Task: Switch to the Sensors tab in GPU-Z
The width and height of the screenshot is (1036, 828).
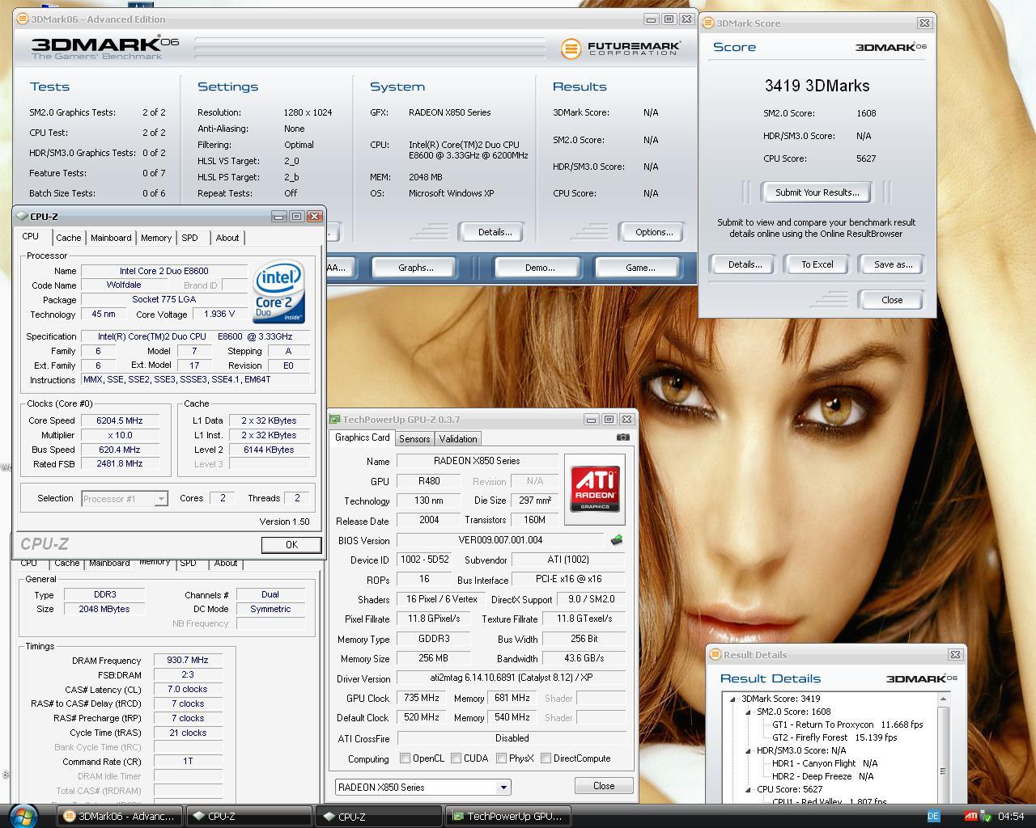Action: coord(414,439)
